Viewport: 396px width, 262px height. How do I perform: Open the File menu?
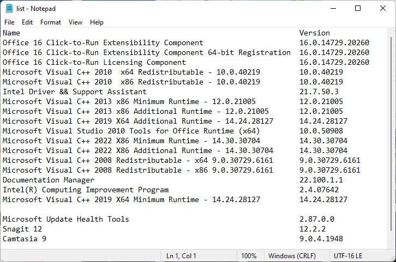tap(9, 22)
